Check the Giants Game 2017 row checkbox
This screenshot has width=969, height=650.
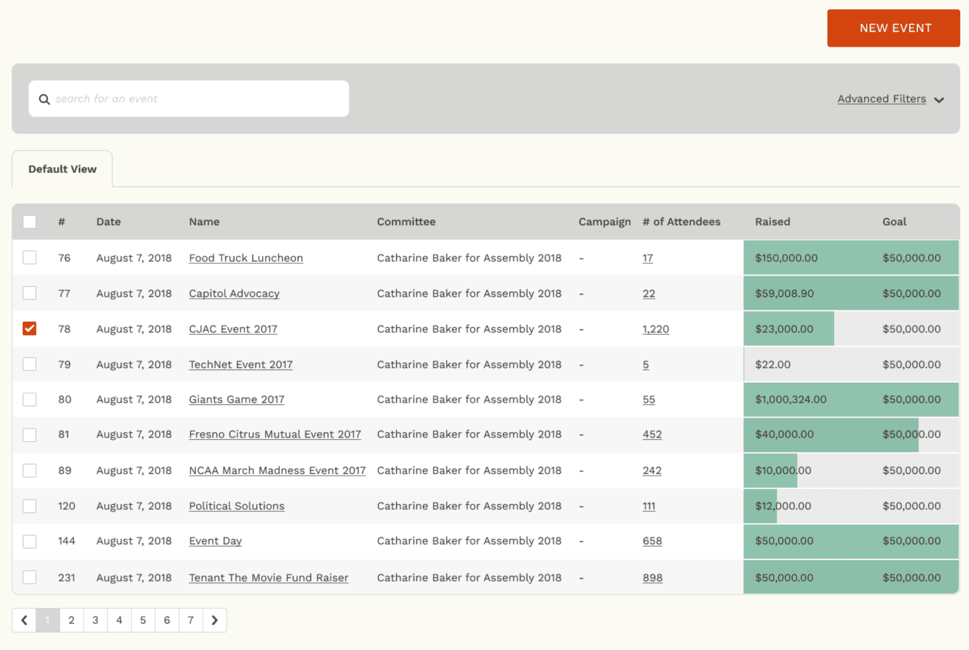point(30,399)
